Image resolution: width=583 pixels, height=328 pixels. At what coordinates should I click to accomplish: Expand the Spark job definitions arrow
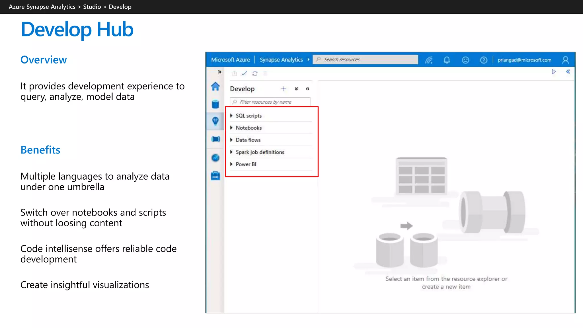(x=231, y=152)
